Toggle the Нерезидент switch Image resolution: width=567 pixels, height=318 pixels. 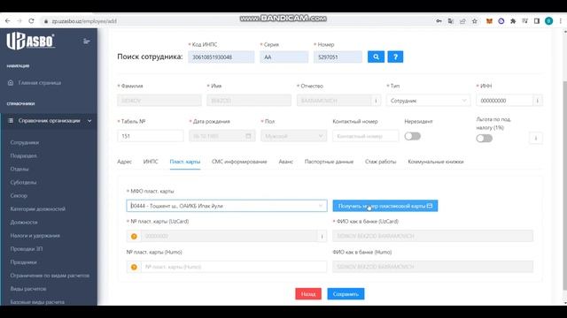[x=412, y=136]
